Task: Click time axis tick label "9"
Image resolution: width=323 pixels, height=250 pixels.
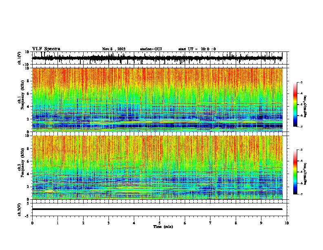Action: [x=261, y=223]
